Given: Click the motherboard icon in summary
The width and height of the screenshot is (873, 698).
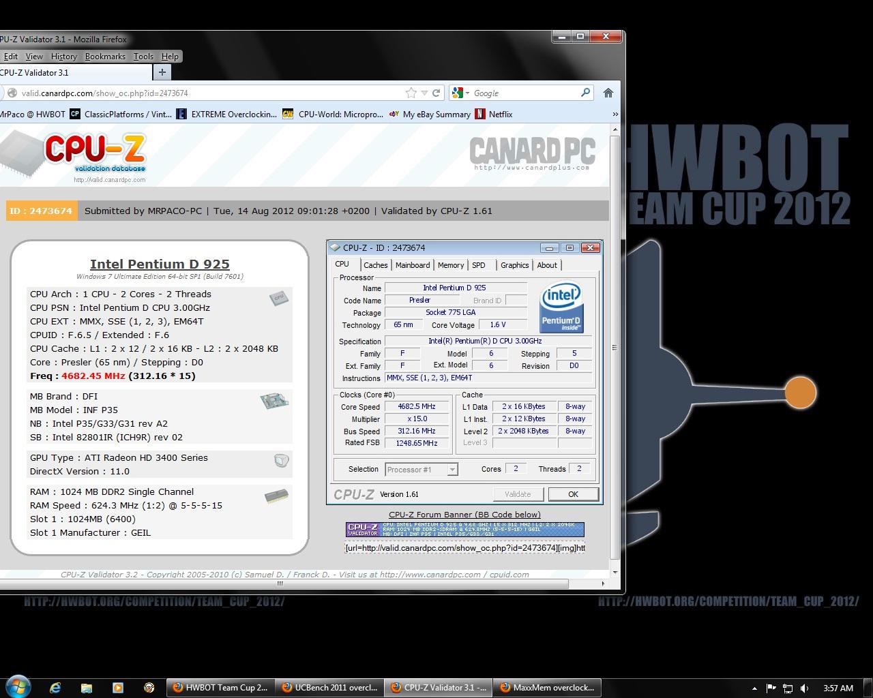Looking at the screenshot, I should pos(274,401).
